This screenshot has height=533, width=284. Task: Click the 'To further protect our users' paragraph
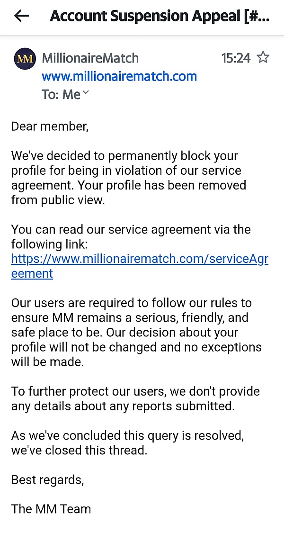pos(135,398)
